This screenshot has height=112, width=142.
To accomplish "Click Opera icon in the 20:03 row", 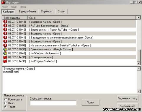I will tap(5, 45).
